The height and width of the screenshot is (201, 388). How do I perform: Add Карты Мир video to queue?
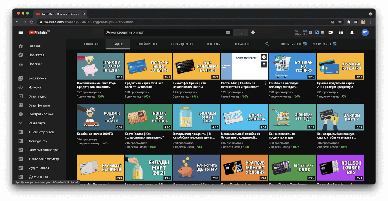tap(264, 65)
